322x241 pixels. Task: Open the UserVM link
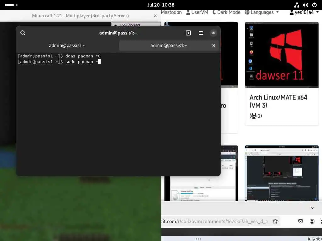tap(197, 12)
